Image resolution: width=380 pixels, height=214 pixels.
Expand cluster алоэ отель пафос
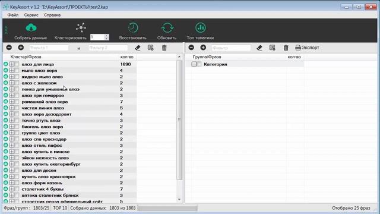[x=12, y=145]
